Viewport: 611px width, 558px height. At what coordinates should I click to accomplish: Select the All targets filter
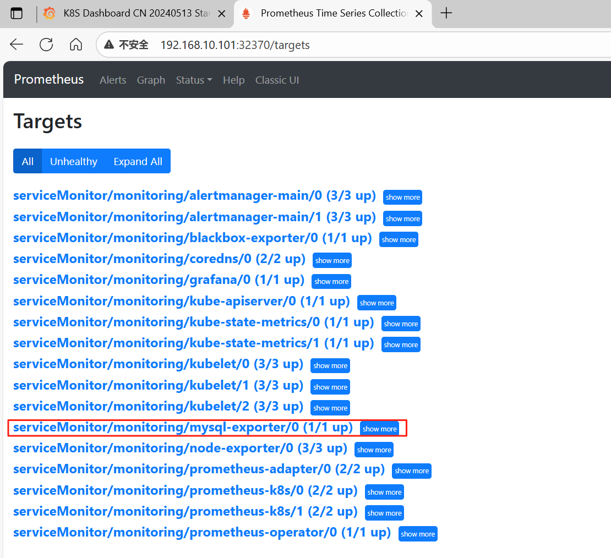pos(28,161)
